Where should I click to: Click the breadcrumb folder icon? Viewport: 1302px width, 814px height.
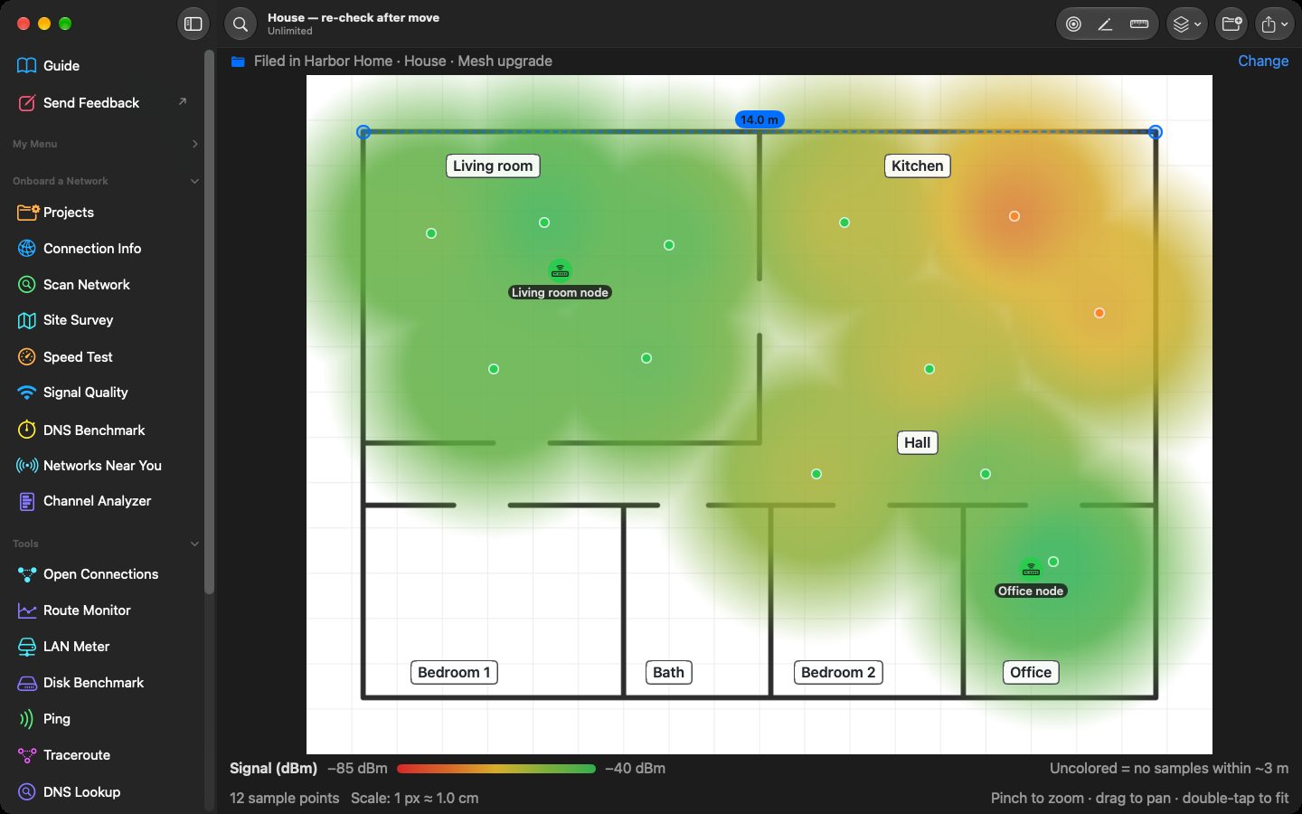point(238,62)
